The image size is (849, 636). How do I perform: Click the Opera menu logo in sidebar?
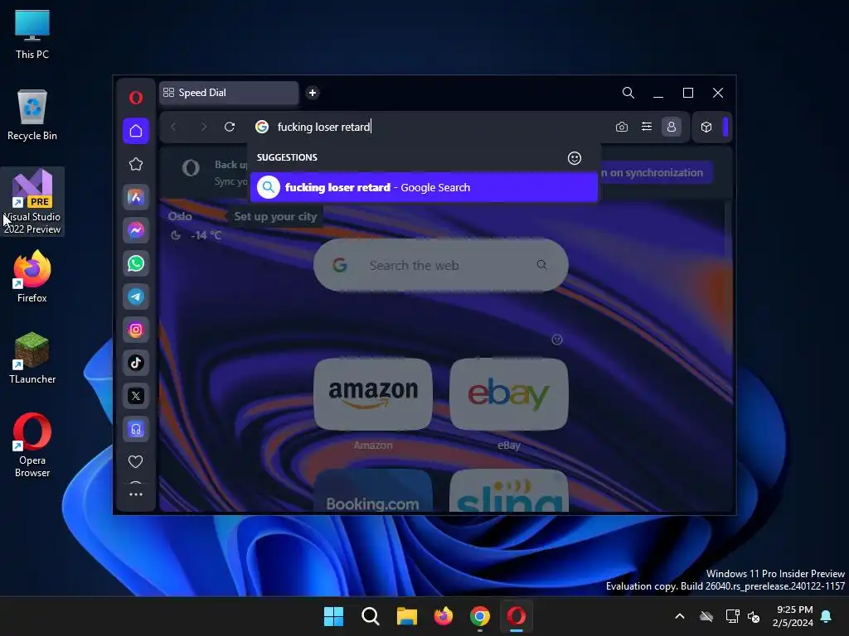(x=136, y=98)
